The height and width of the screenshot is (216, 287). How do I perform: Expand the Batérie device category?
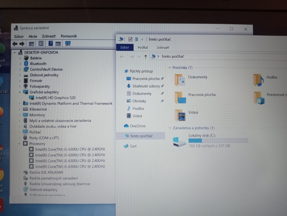21,58
